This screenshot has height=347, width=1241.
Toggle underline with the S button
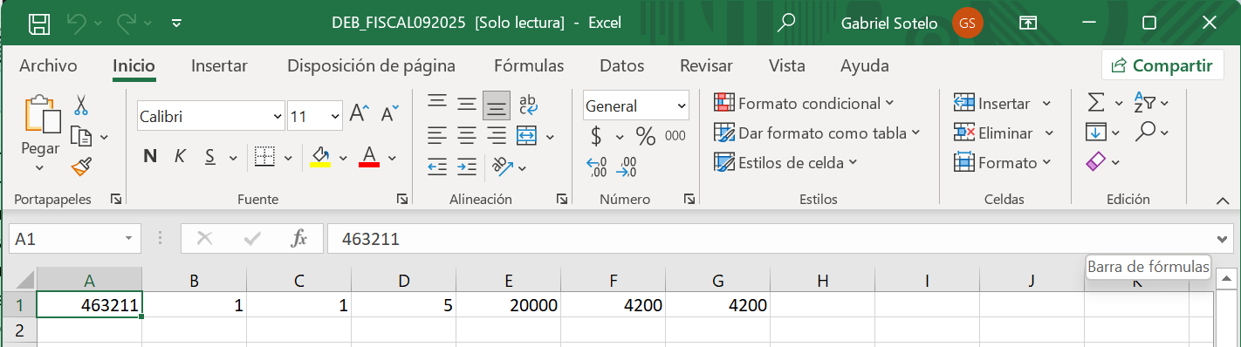209,157
